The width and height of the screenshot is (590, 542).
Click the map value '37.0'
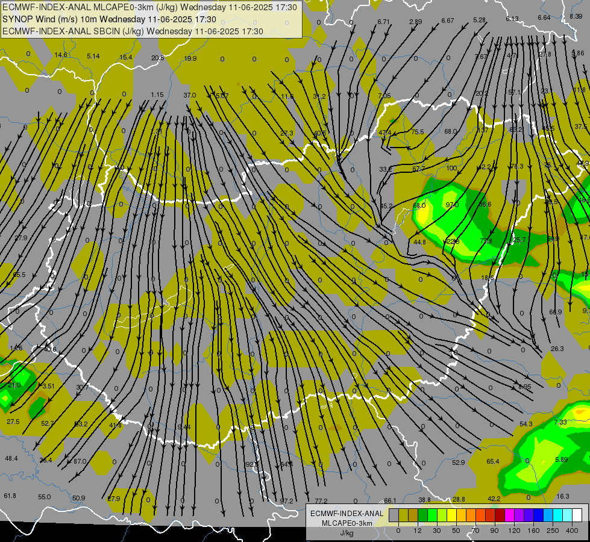pos(190,95)
